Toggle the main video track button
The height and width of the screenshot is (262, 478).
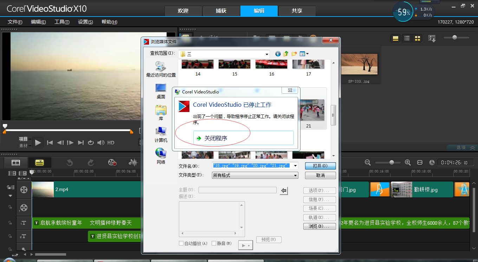coord(24,190)
